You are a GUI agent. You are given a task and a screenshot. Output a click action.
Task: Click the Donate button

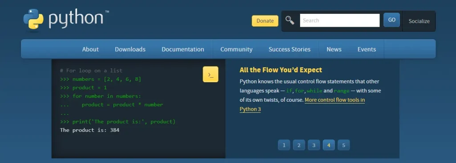coord(265,21)
